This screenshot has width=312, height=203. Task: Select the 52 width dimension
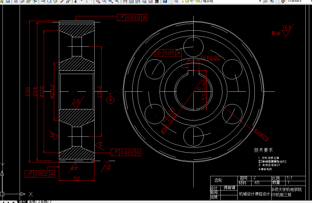pos(77,178)
